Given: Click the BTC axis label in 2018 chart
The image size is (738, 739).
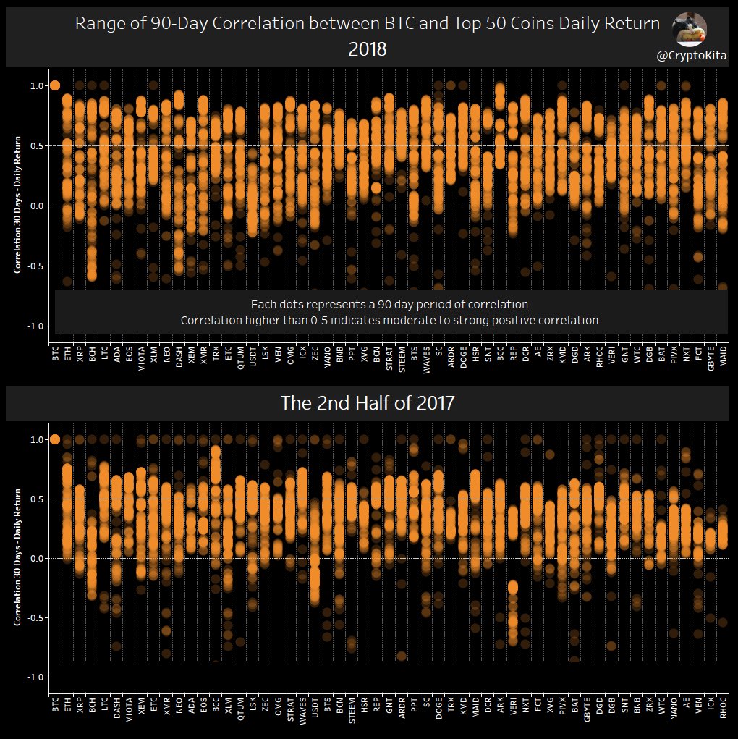Looking at the screenshot, I should pos(56,352).
